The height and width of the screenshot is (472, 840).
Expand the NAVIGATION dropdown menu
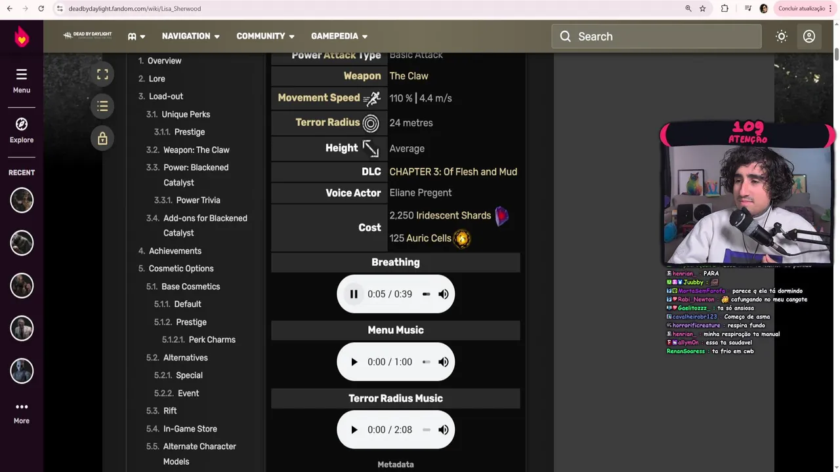pos(191,36)
